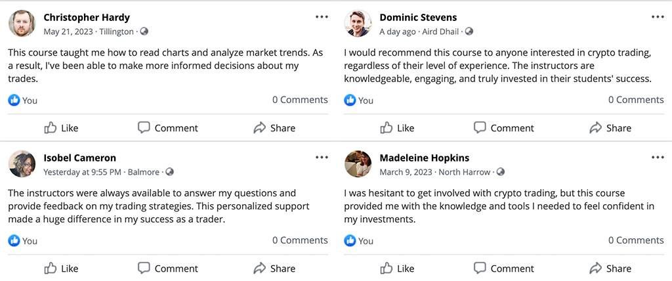Click the Yesterday at 9:55 PM timestamp
This screenshot has height=281, width=672.
click(x=82, y=172)
